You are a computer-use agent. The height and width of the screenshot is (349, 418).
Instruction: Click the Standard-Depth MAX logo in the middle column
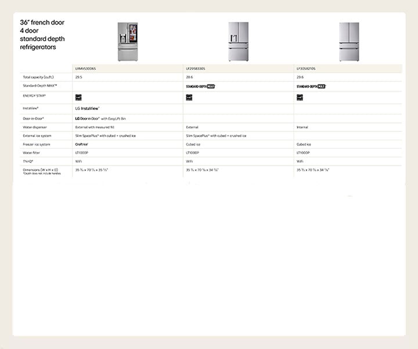tap(200, 86)
